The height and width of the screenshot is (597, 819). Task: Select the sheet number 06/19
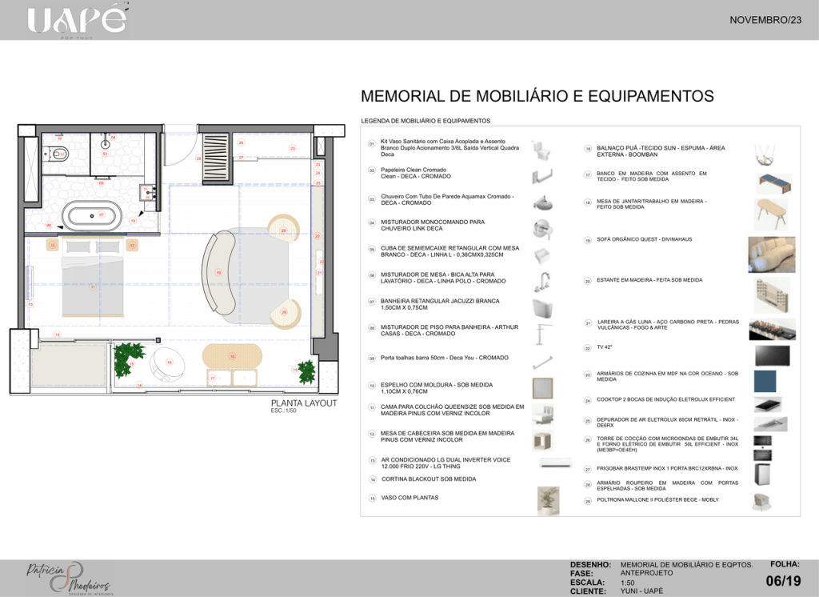click(784, 581)
